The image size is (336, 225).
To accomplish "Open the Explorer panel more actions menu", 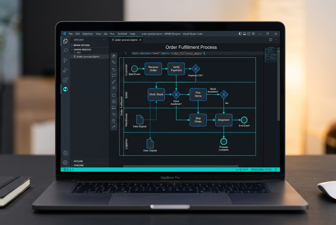I will coord(104,40).
